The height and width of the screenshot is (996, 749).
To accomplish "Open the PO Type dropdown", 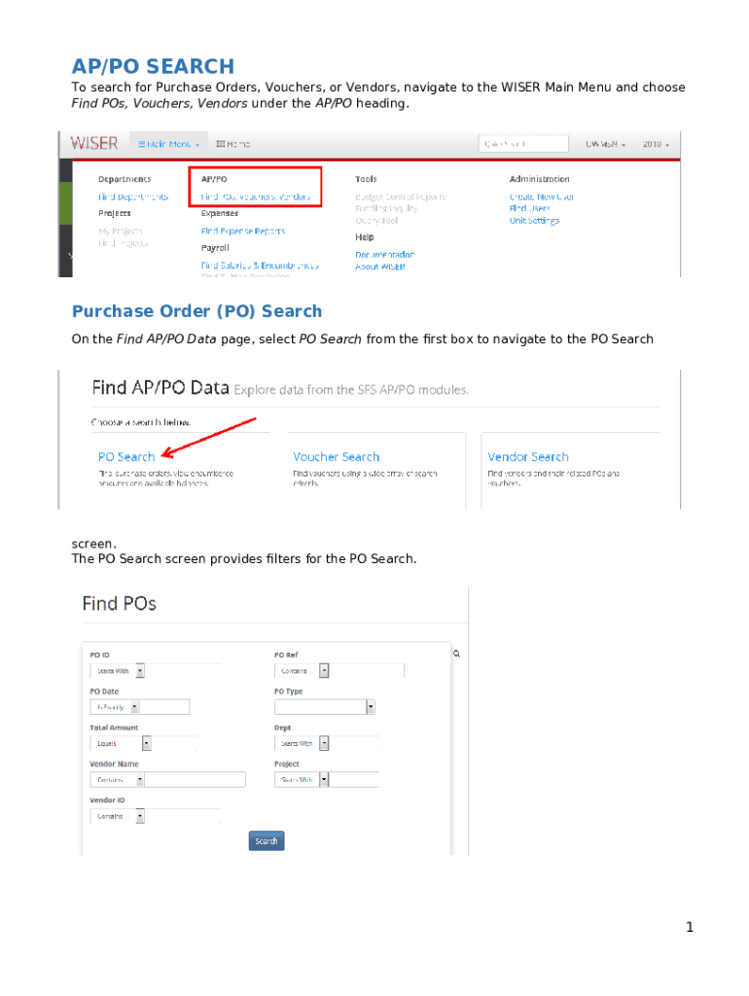I will [370, 707].
